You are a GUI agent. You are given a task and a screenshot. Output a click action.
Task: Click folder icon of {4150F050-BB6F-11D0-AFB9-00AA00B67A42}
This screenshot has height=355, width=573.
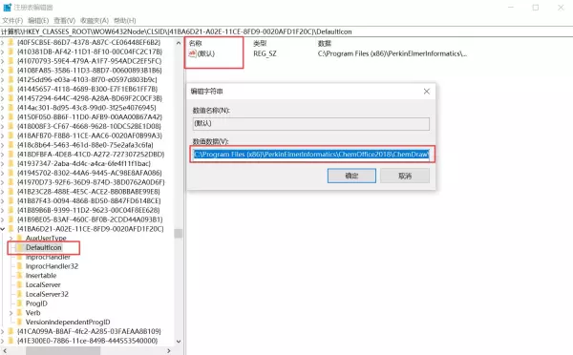tap(11, 116)
